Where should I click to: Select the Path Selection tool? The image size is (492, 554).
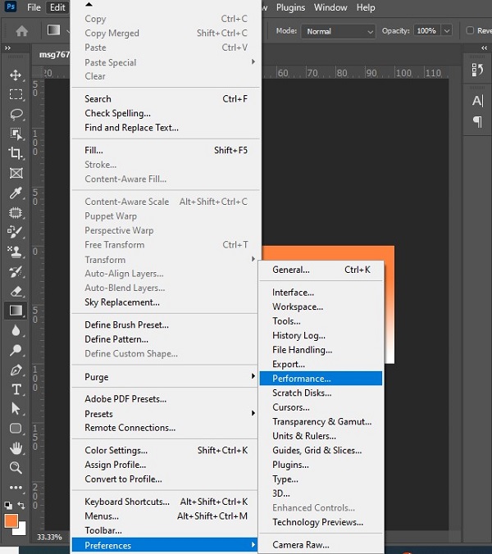[16, 409]
